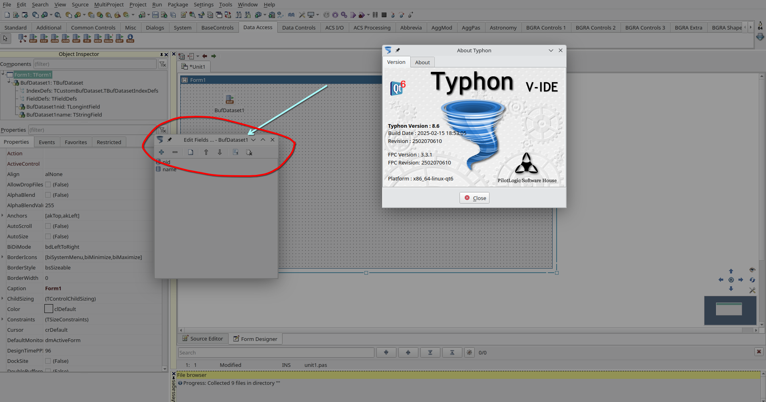Expand the Anchors property
Screen dimensions: 766x402
(3, 216)
